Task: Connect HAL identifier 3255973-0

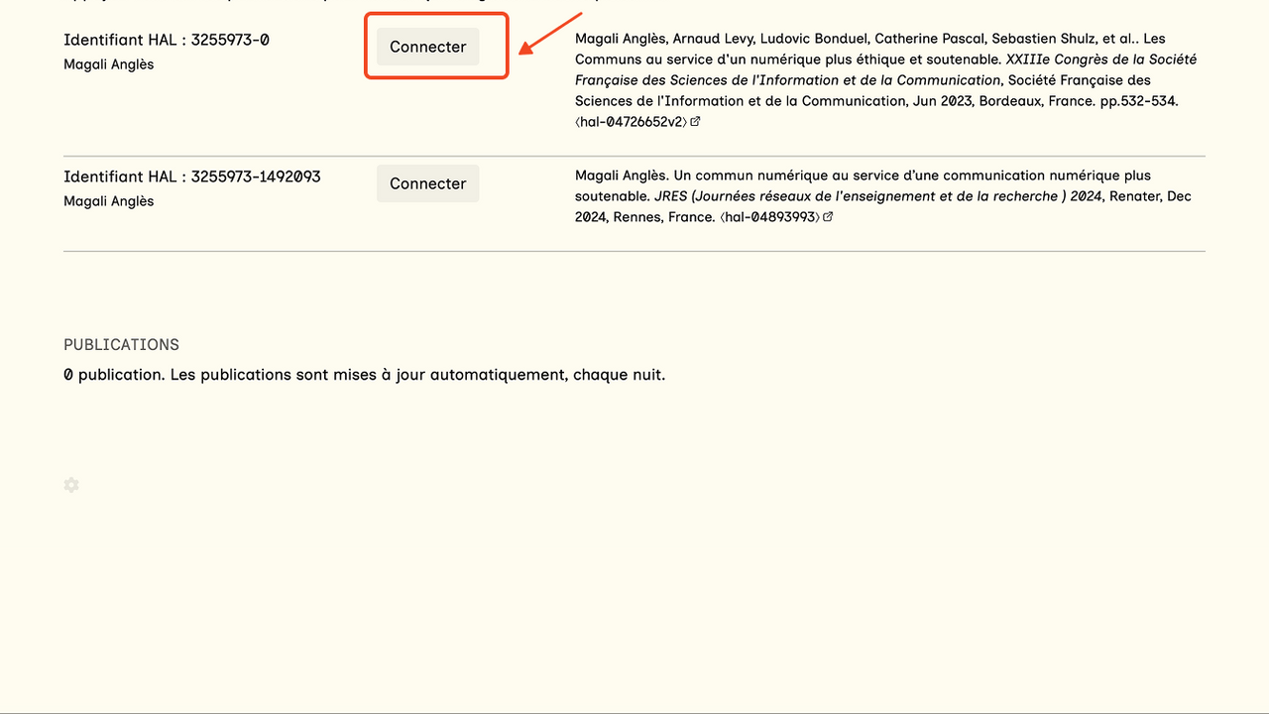Action: coord(427,47)
